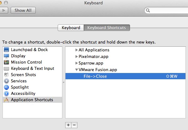Click the Screen Shots scissors icon

coord(6,75)
